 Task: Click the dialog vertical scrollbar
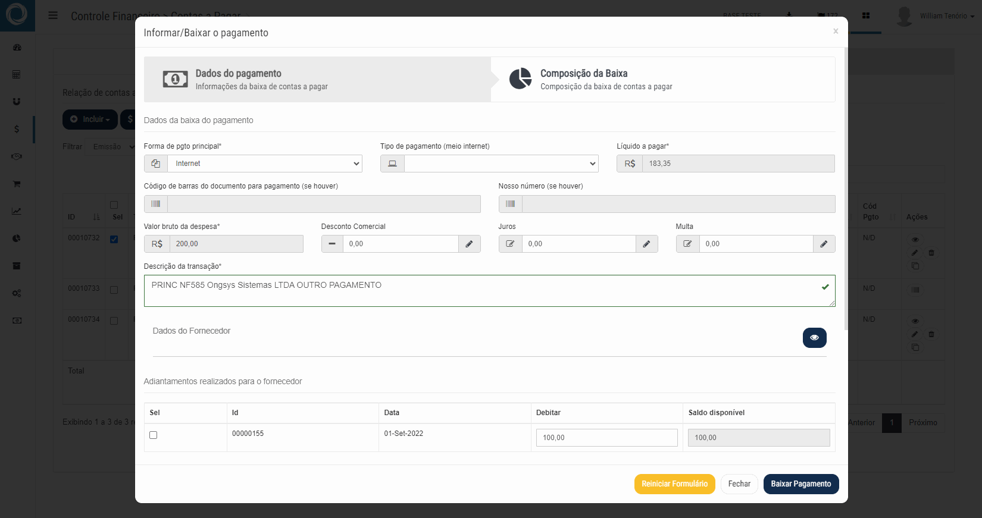(x=846, y=189)
